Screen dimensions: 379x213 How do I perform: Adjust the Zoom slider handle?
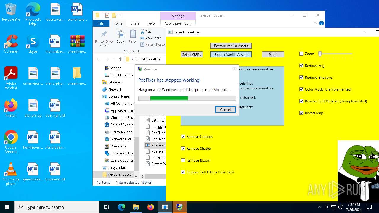point(320,54)
